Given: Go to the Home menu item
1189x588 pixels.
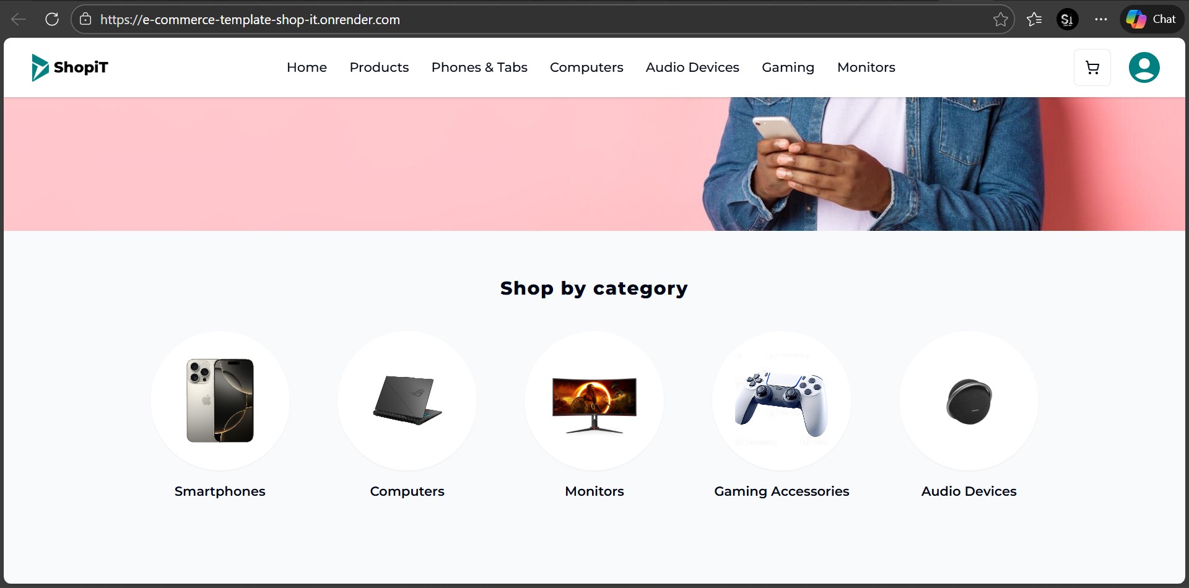Looking at the screenshot, I should coord(307,67).
